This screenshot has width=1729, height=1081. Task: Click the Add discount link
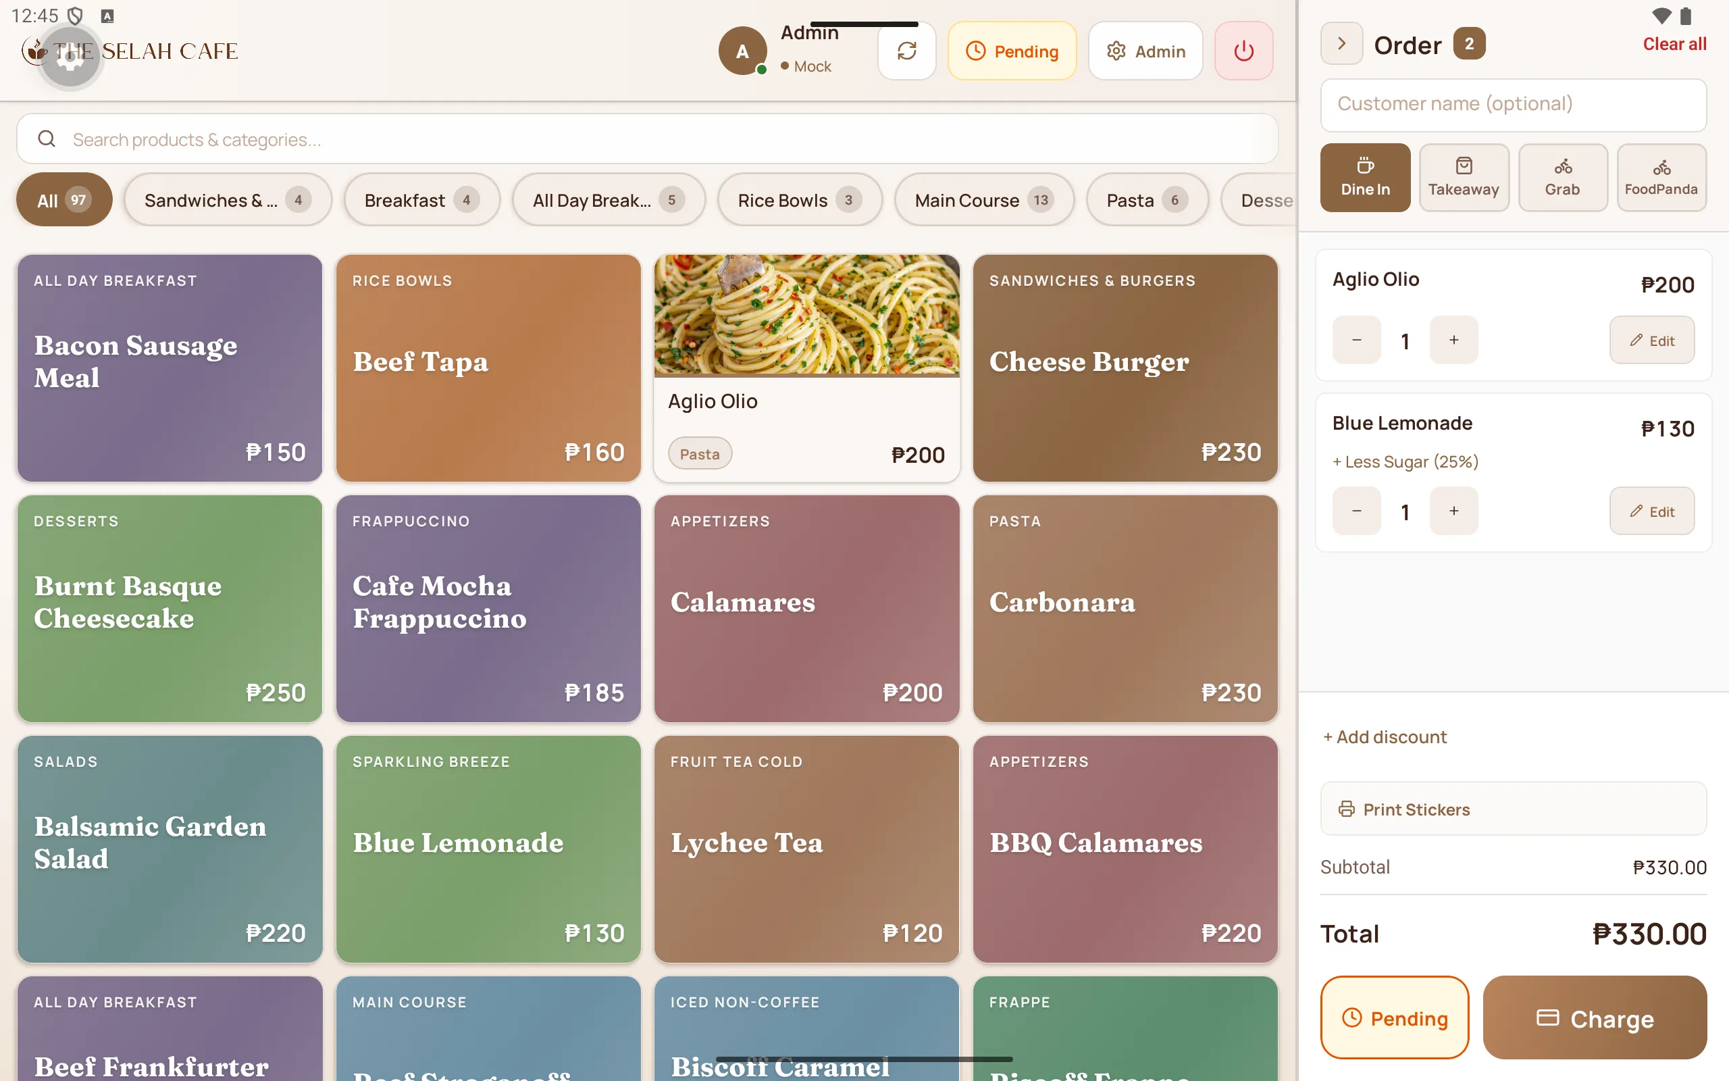point(1384,736)
